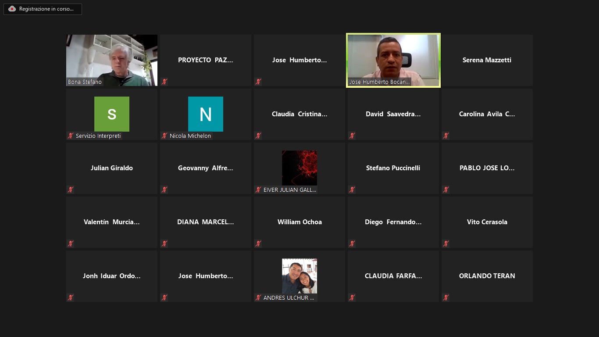The width and height of the screenshot is (599, 337).
Task: Click muted mic icon next to Nicola Michelon
Action: pos(164,136)
